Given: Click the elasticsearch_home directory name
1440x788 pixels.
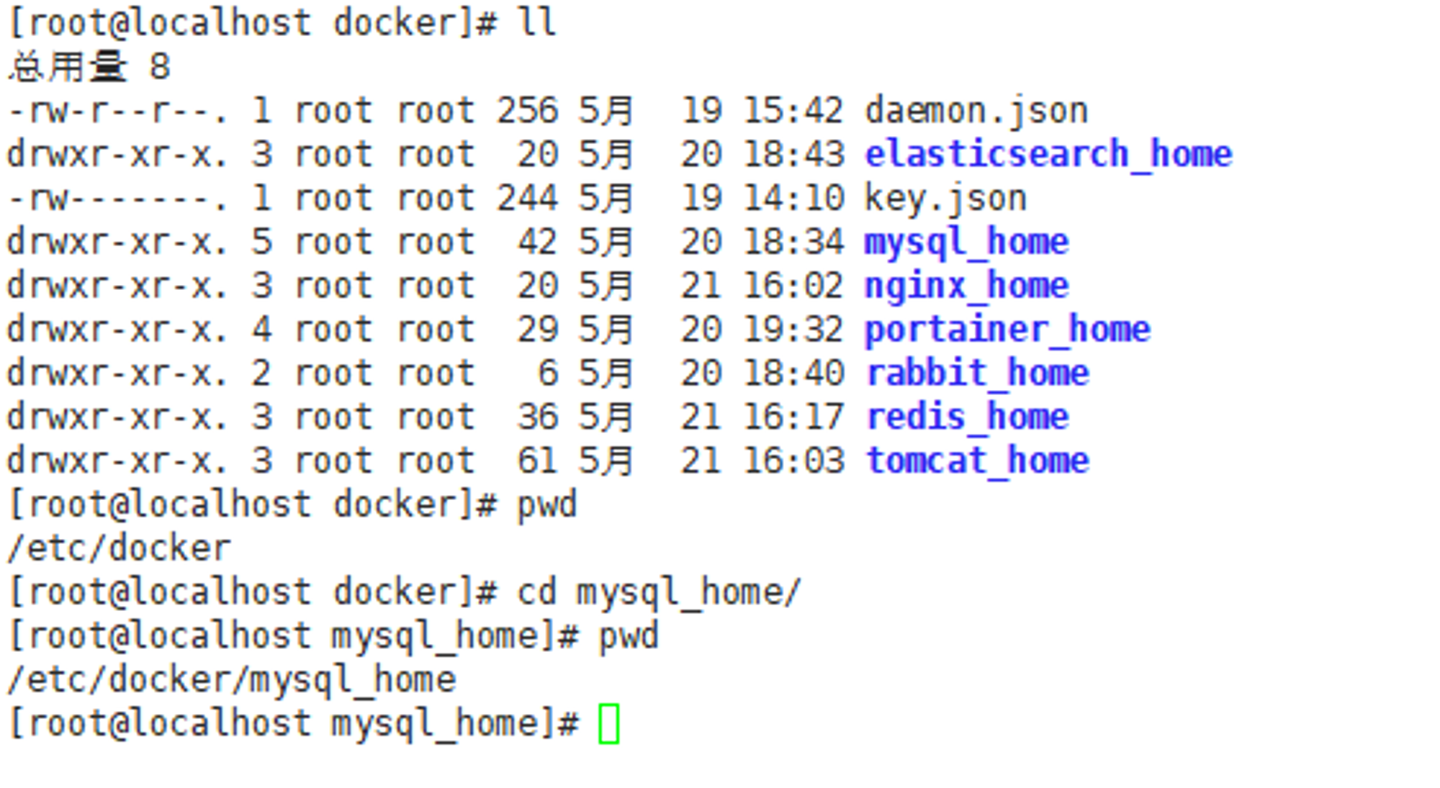Looking at the screenshot, I should 1048,155.
